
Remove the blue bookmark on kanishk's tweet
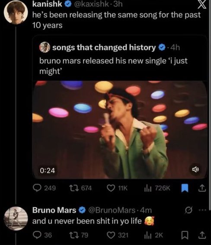click(185, 188)
